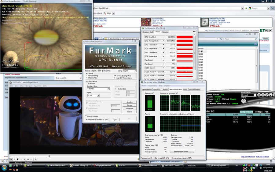The image size is (275, 172).
Task: Select Benchmarking run mode radio button
Action: point(87,75)
